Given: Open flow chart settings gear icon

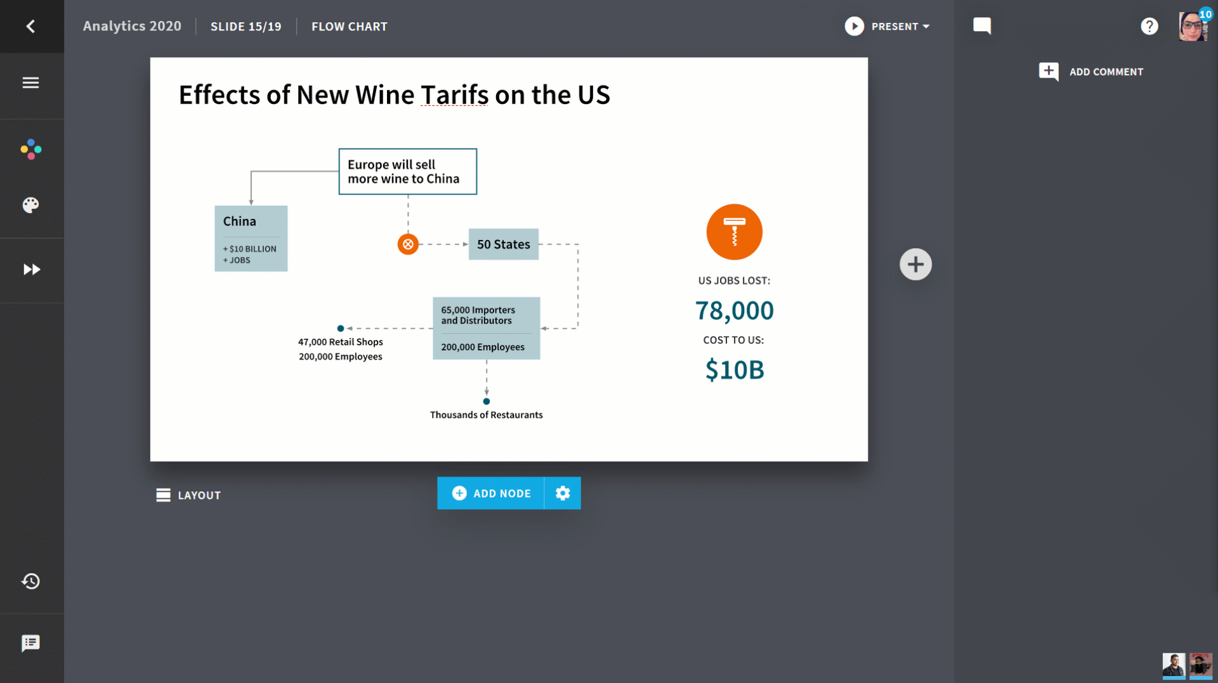Looking at the screenshot, I should click(x=563, y=493).
